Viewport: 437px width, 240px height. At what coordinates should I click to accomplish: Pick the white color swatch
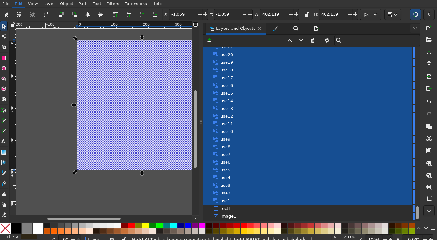tap(38, 228)
